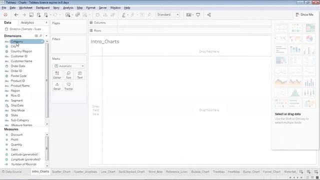Open the Worksheet menu
Screen dimensions: 320x180
[x=25, y=8]
